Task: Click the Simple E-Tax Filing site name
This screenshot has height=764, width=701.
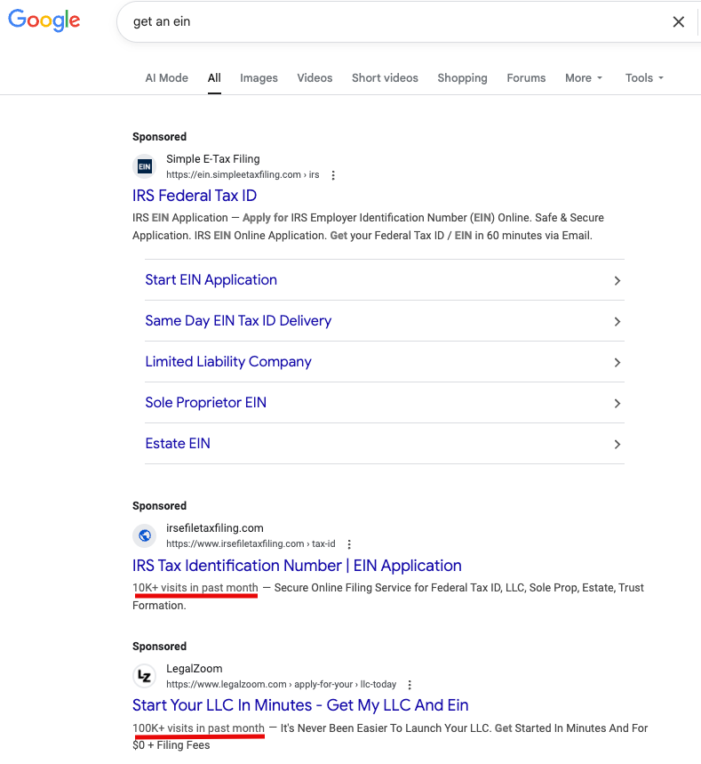Action: tap(213, 159)
